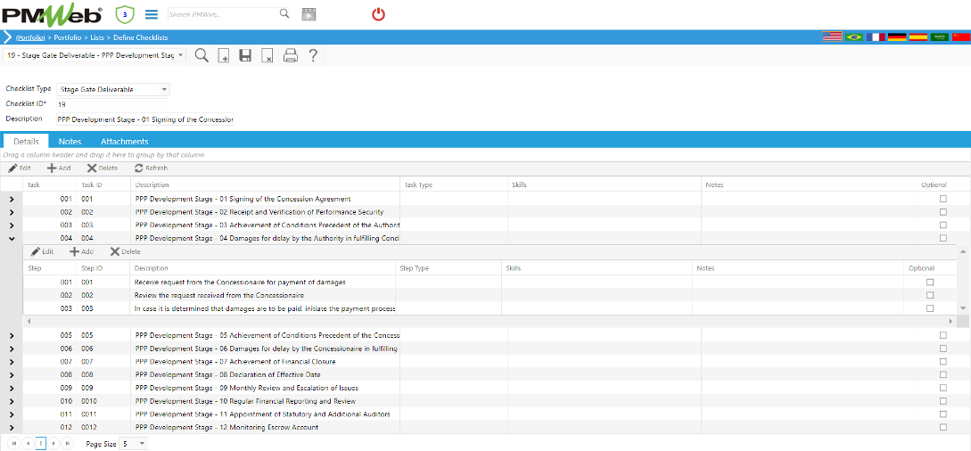
Task: Click the PMWeb logo
Action: coord(52,14)
